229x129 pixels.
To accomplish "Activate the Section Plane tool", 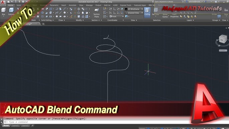I will pos(96,13).
